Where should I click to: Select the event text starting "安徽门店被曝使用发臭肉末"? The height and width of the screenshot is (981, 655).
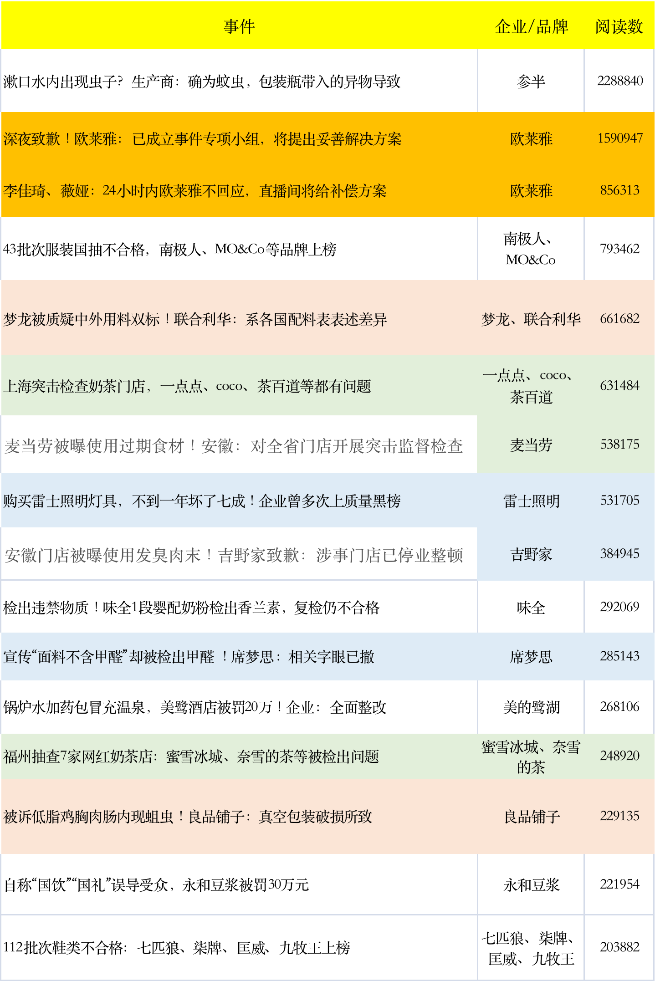(234, 555)
